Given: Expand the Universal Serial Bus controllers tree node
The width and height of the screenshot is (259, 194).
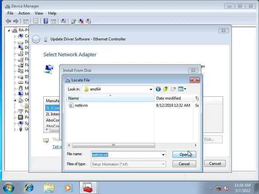Looking at the screenshot, I should (x=15, y=129).
